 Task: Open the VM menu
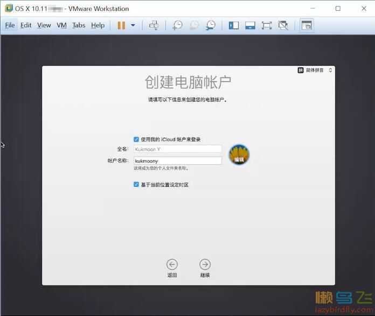point(62,25)
